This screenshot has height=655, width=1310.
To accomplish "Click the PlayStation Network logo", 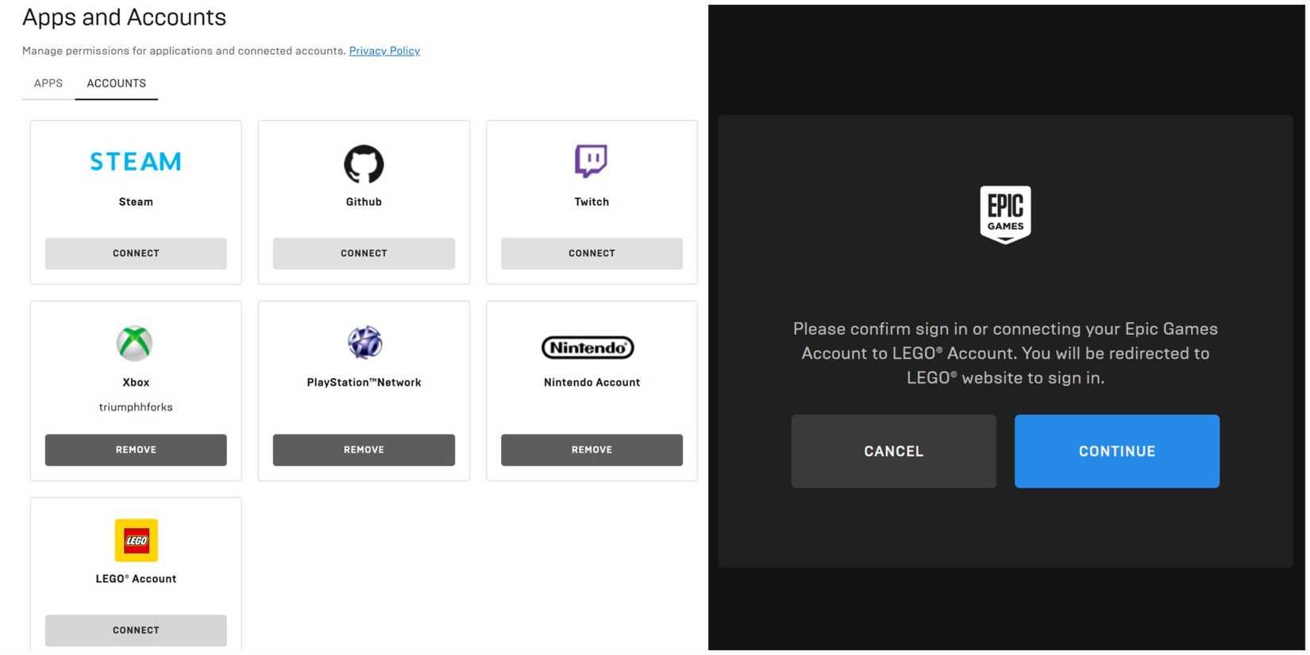I will (364, 342).
